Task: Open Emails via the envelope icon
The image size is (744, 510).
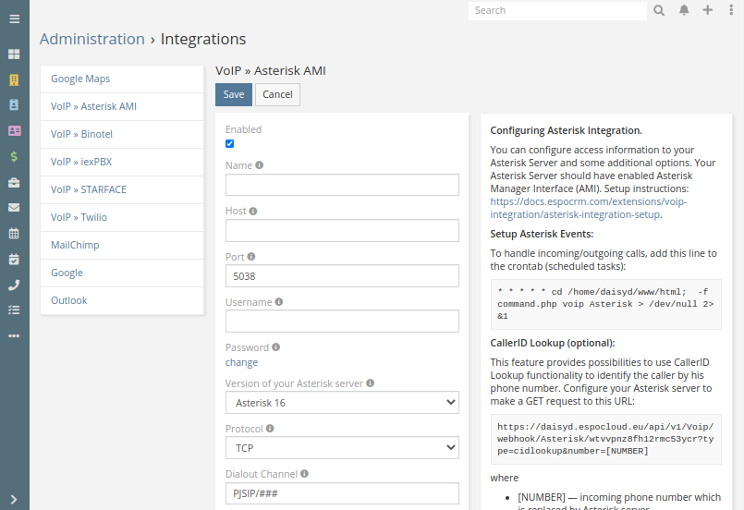Action: tap(14, 207)
